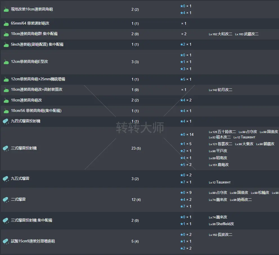The image size is (279, 255).
Task: Select the icon for 10cm連装高角砲群 集中配備
Action: 6,34
